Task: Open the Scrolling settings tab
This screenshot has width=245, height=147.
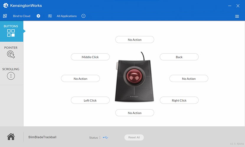Action: 11,74
